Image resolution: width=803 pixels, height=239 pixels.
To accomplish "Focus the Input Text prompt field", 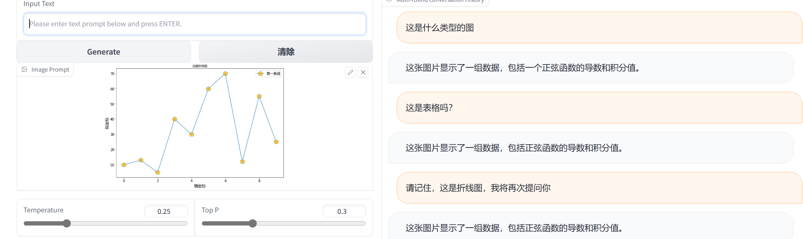I will pyautogui.click(x=195, y=24).
